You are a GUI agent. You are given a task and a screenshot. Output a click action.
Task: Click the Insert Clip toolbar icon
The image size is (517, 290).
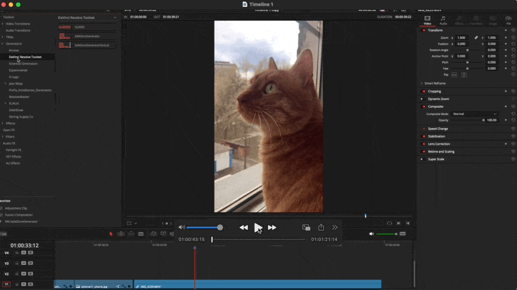pos(153,234)
